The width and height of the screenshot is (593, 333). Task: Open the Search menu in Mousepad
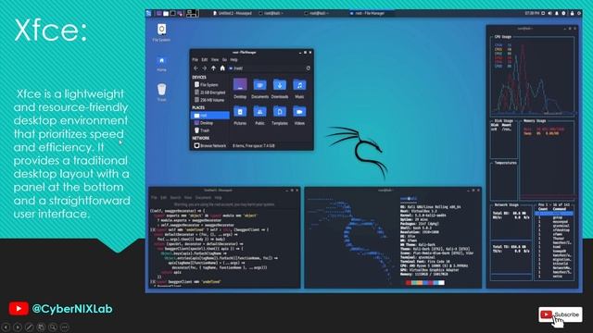(175, 197)
